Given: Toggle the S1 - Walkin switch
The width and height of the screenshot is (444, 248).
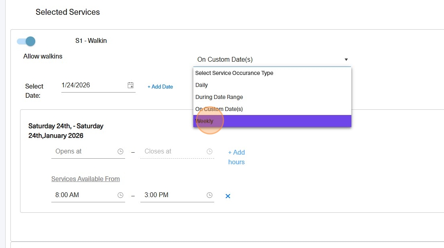Looking at the screenshot, I should click(26, 41).
